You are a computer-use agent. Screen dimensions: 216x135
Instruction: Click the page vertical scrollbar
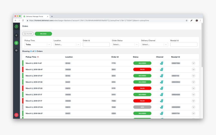202,45
